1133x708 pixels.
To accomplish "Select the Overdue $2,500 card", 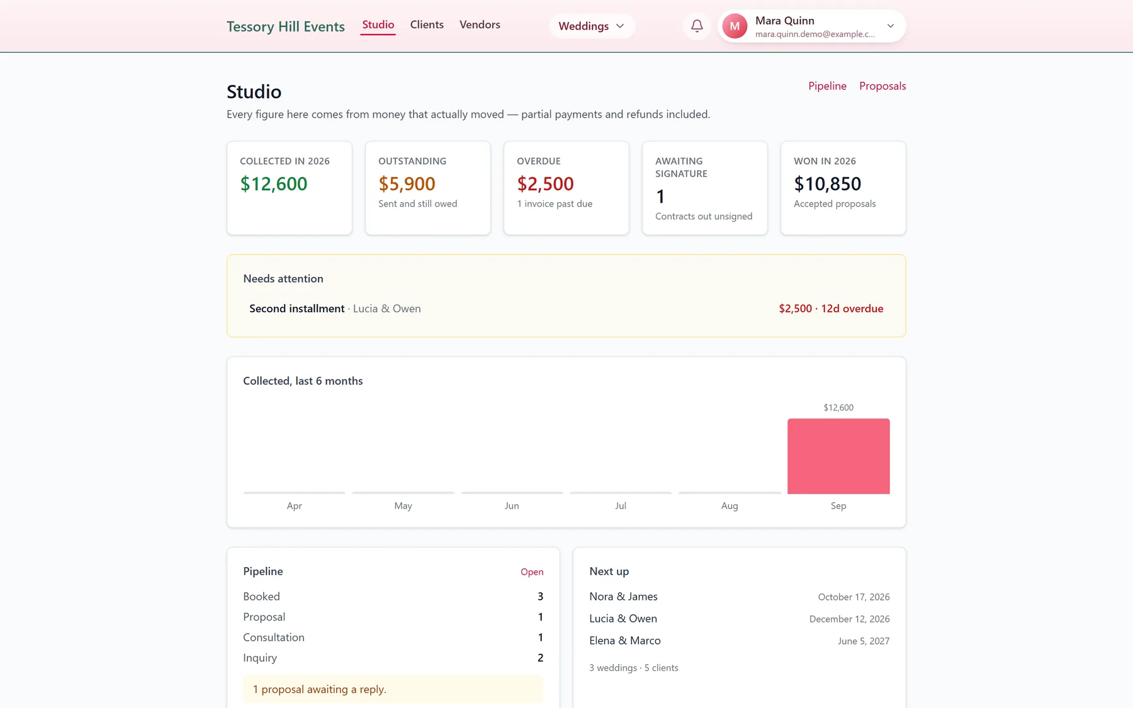I will pos(566,188).
